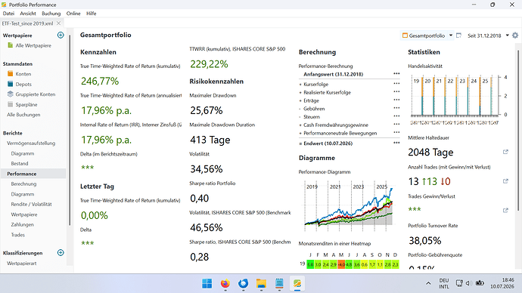Open Alle Wertpapiere in the sidebar
This screenshot has height=293, width=522.
[x=33, y=45]
